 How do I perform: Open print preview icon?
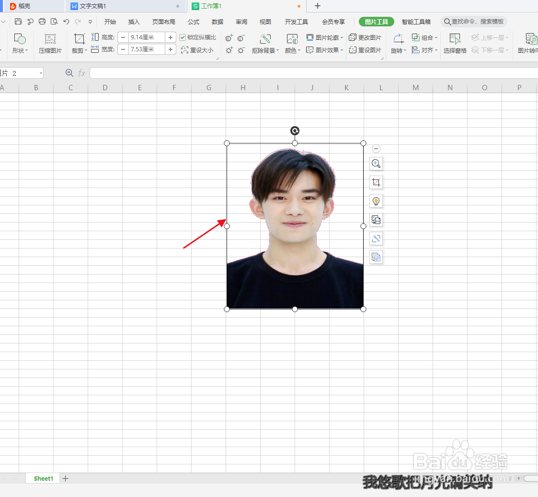54,22
